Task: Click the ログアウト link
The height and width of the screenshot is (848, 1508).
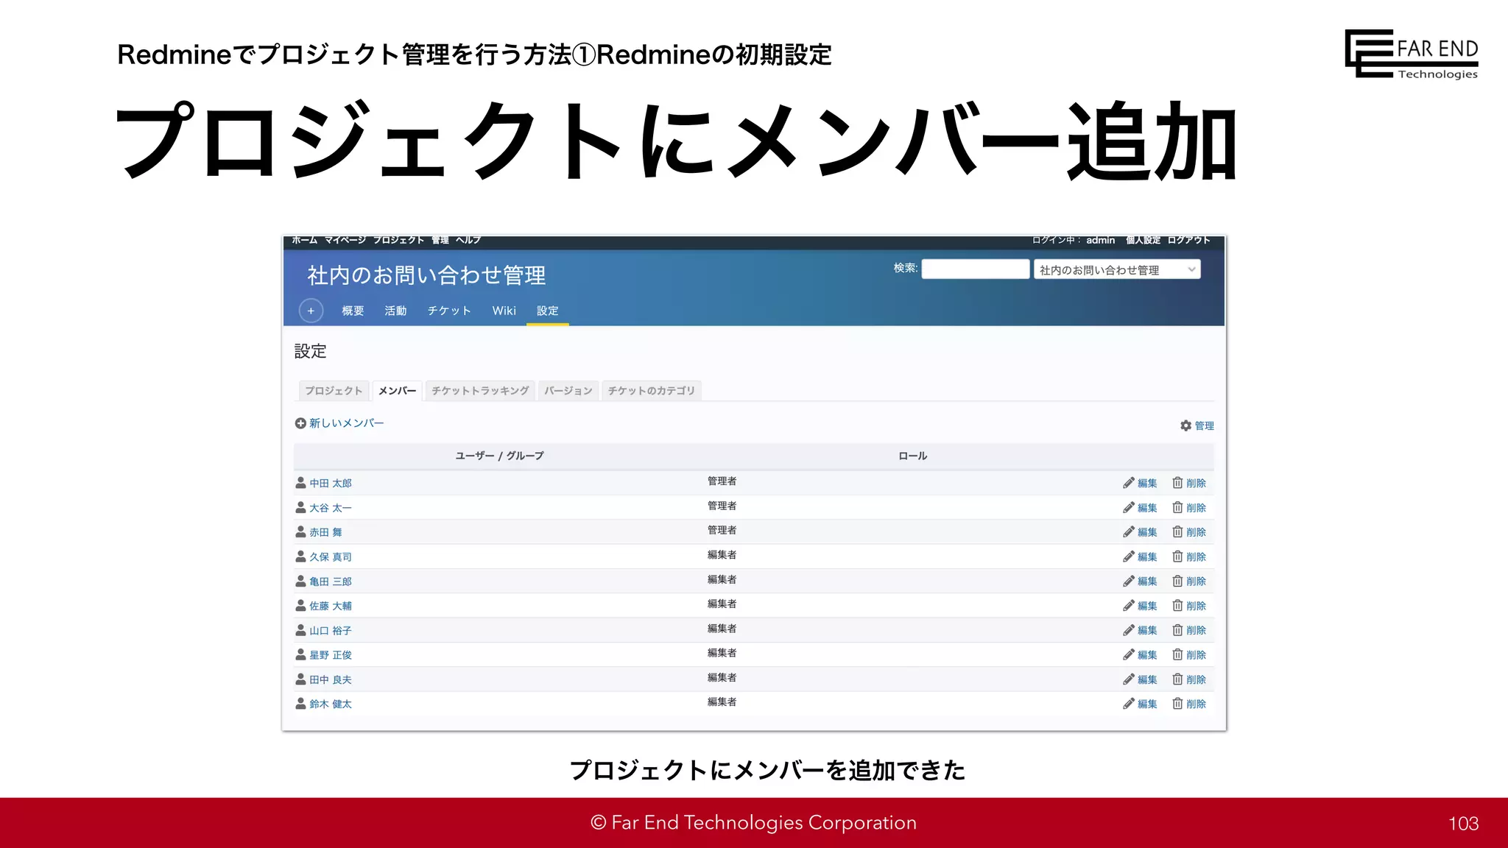Action: 1188,240
